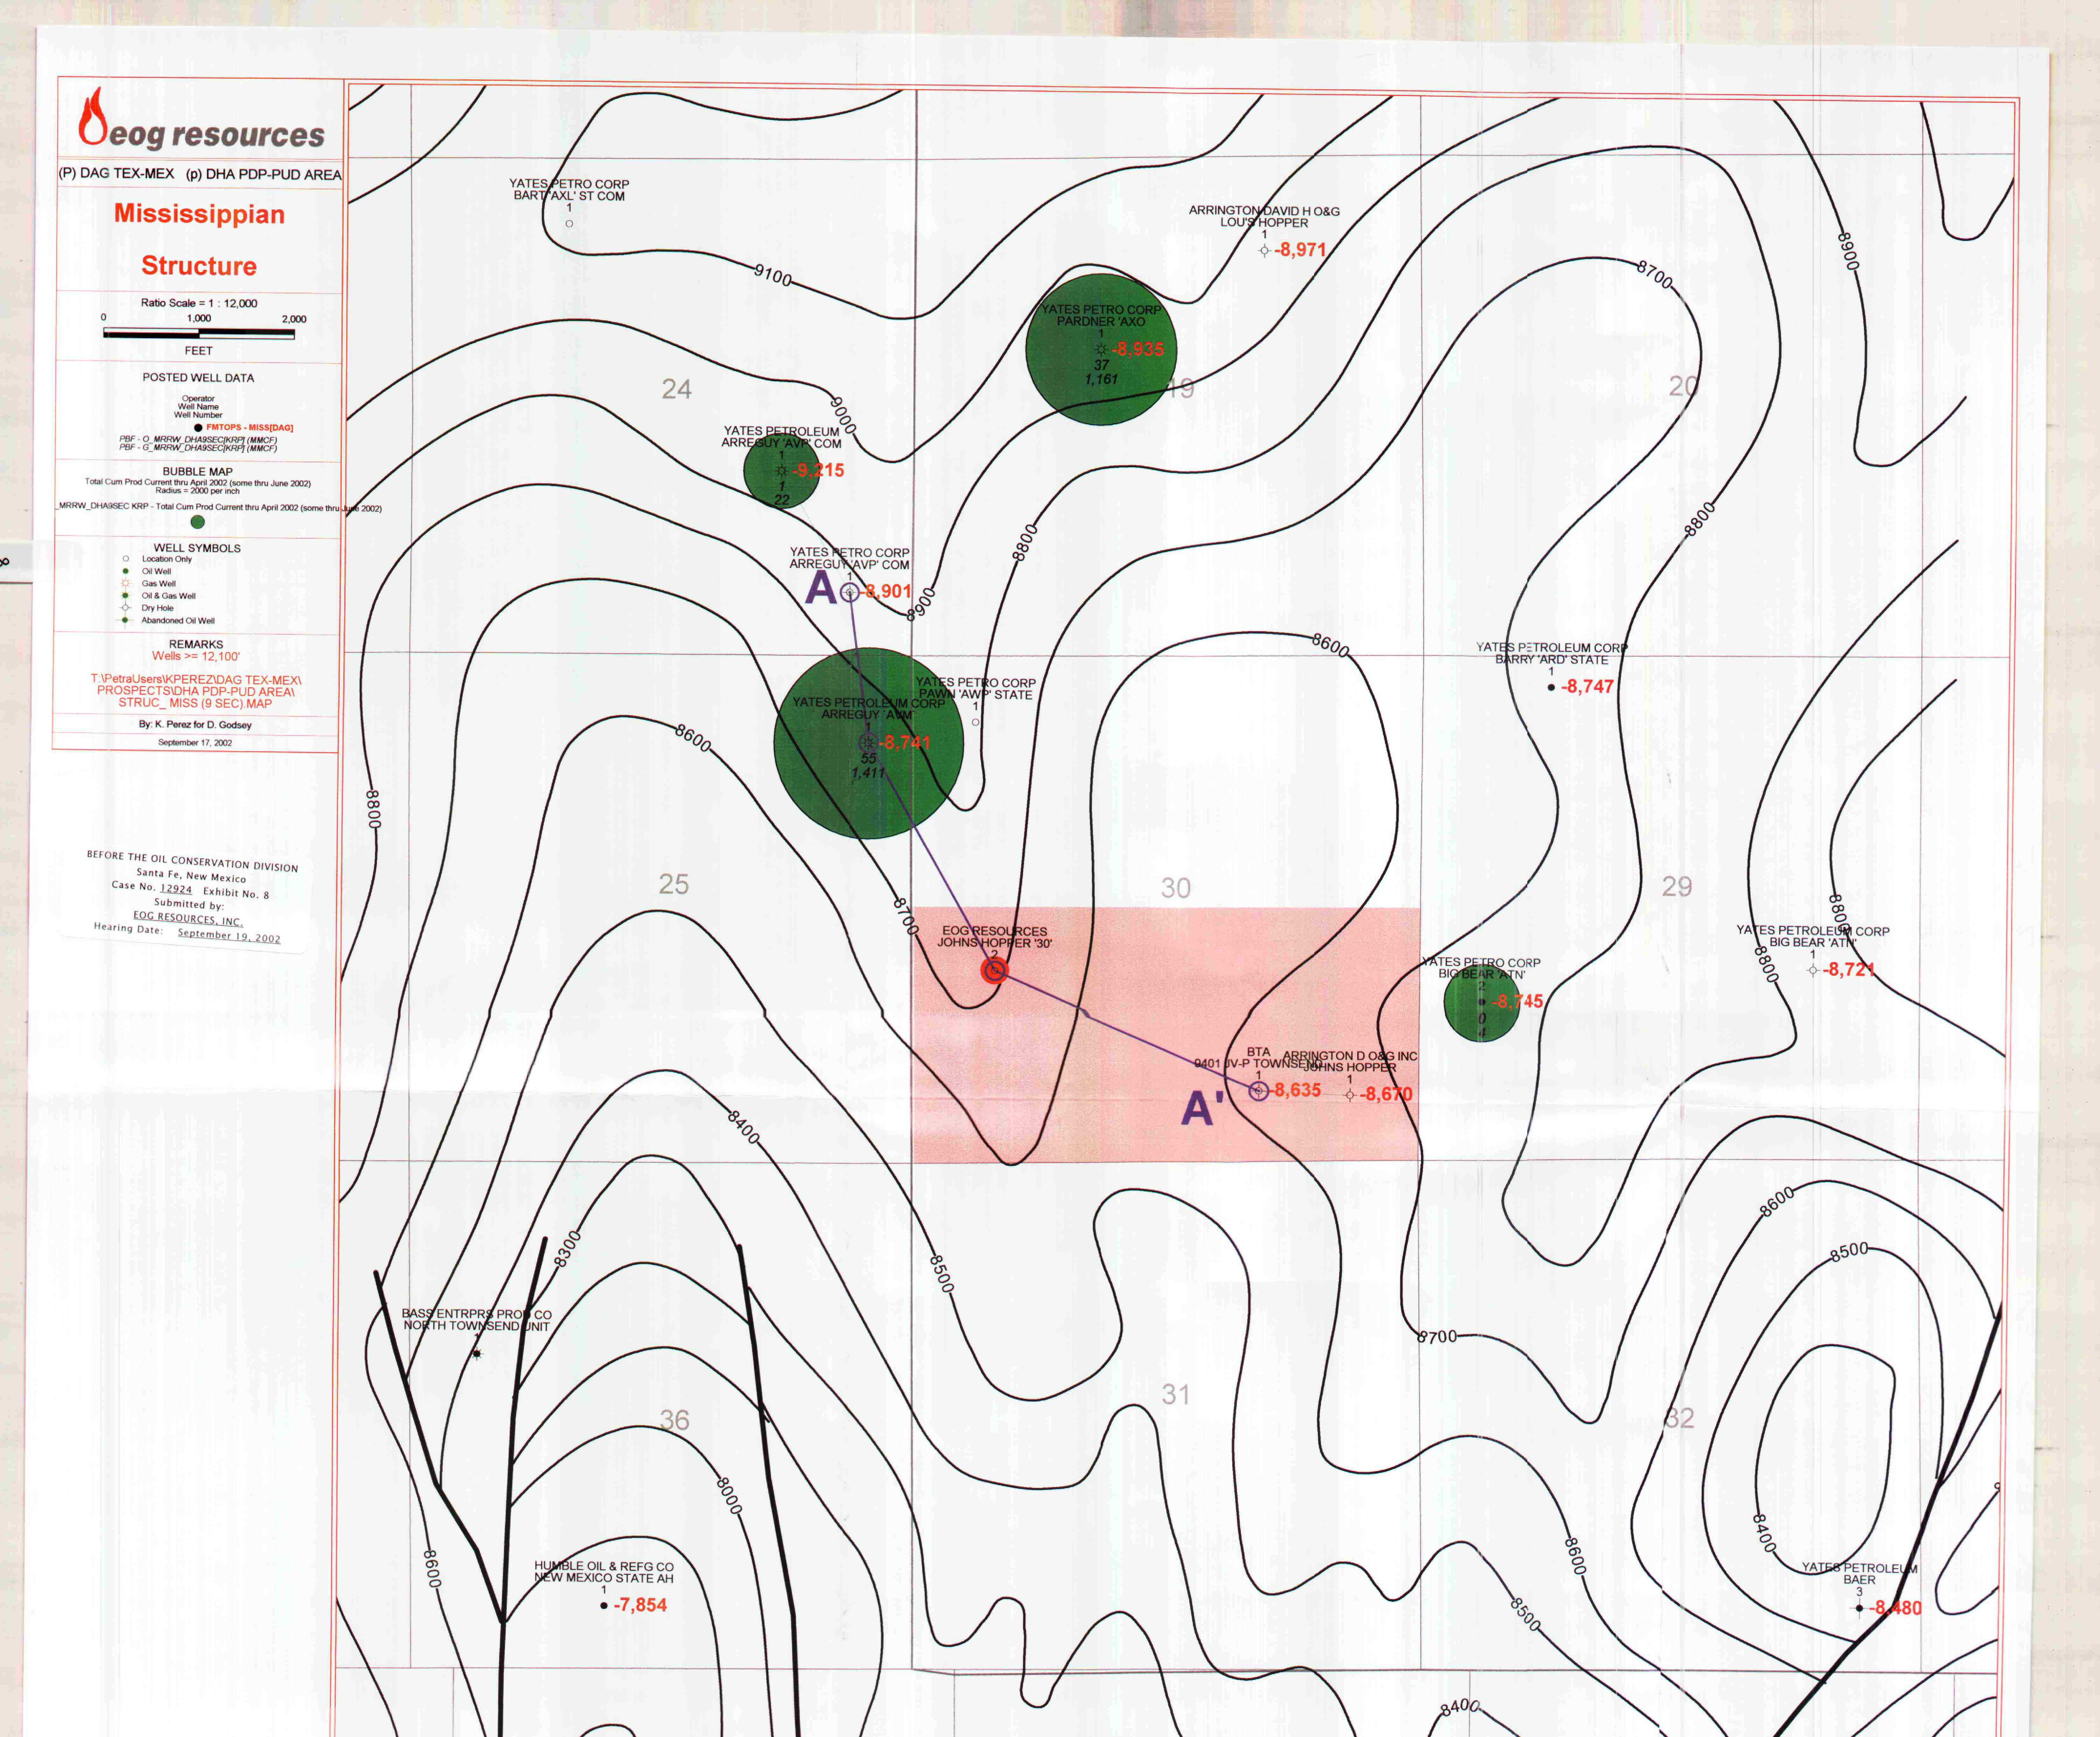Click the Abandoned Oil Well legend symbol
2100x1737 pixels.
[126, 620]
